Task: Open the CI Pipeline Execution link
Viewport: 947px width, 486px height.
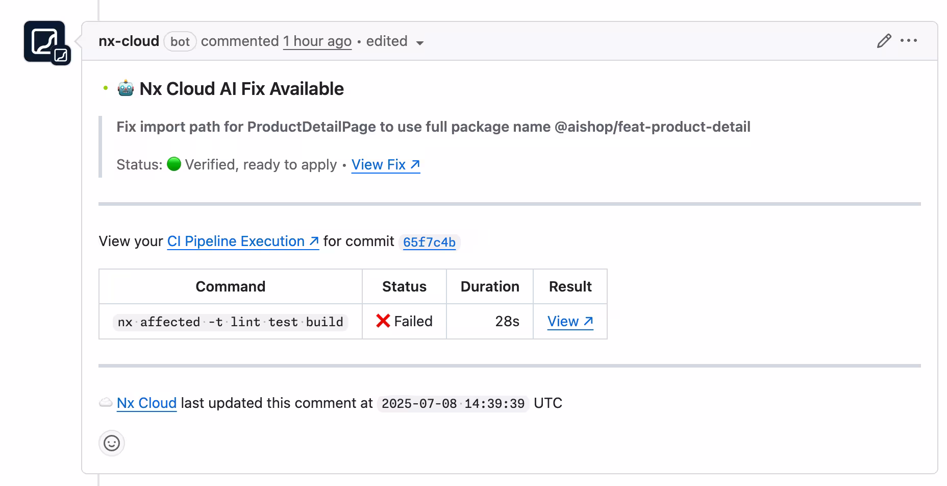Action: (x=236, y=241)
